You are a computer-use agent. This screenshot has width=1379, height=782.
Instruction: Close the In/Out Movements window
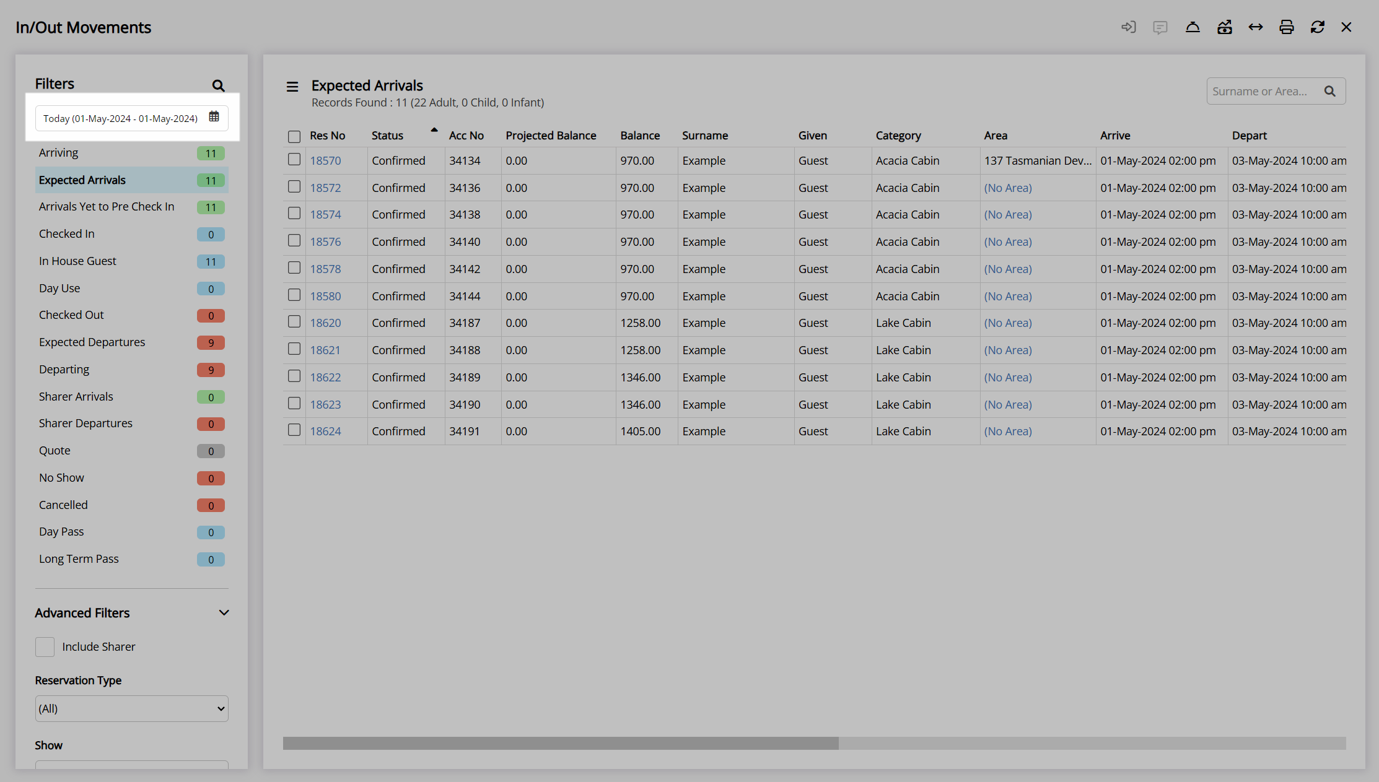coord(1346,27)
